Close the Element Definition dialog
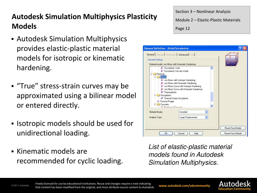The image size is (257, 193). pyautogui.click(x=245, y=48)
